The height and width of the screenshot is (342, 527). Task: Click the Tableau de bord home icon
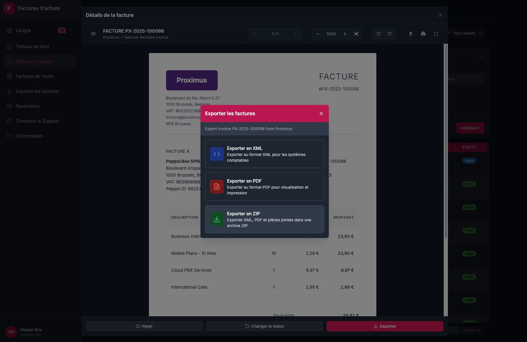(x=9, y=46)
